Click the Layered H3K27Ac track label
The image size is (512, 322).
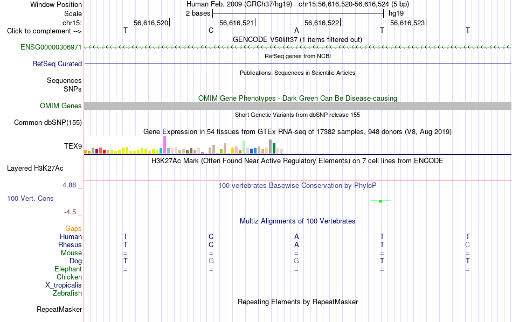coord(35,169)
